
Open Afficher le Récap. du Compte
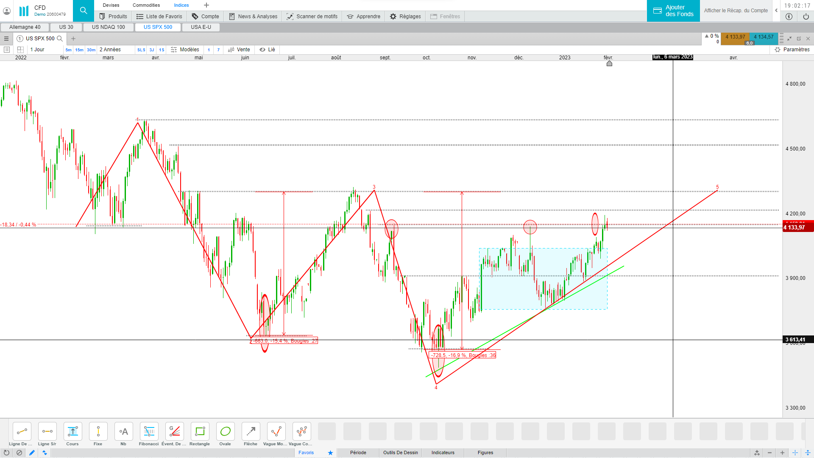click(x=736, y=11)
